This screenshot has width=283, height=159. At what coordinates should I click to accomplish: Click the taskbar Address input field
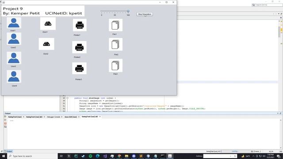tap(218, 156)
